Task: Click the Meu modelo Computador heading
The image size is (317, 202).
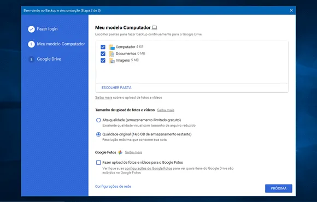Action: coord(123,27)
